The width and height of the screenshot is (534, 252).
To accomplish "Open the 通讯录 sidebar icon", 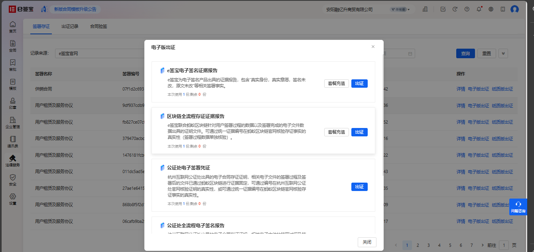I will click(13, 142).
